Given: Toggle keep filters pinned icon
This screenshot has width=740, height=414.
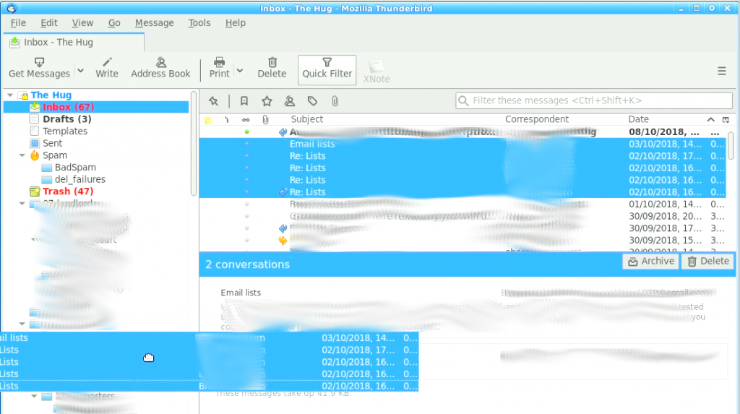Looking at the screenshot, I should pyautogui.click(x=214, y=101).
